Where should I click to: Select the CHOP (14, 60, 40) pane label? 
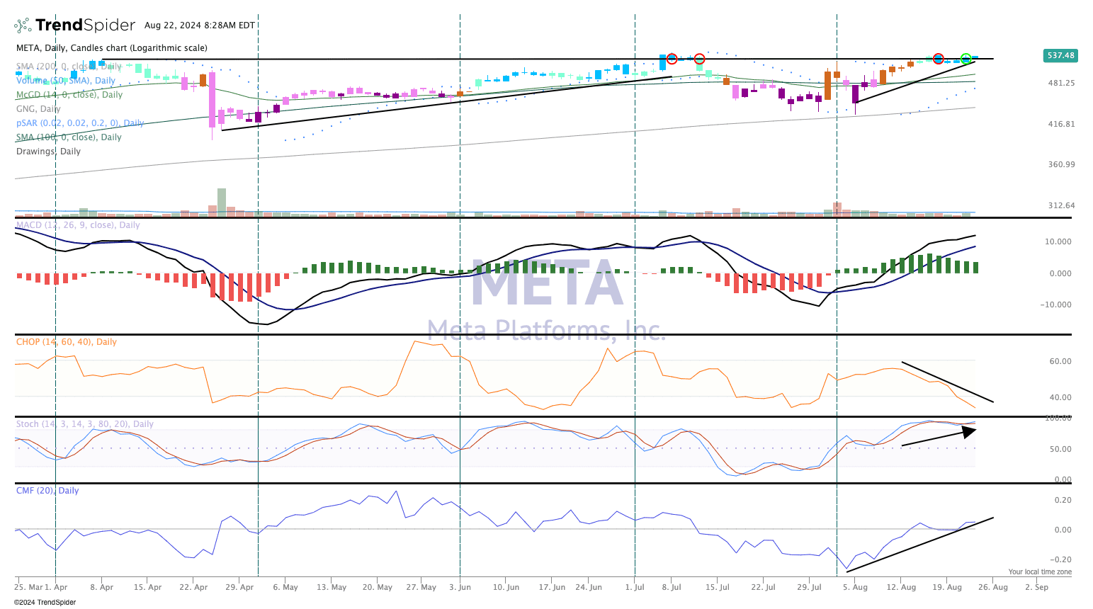(x=67, y=342)
